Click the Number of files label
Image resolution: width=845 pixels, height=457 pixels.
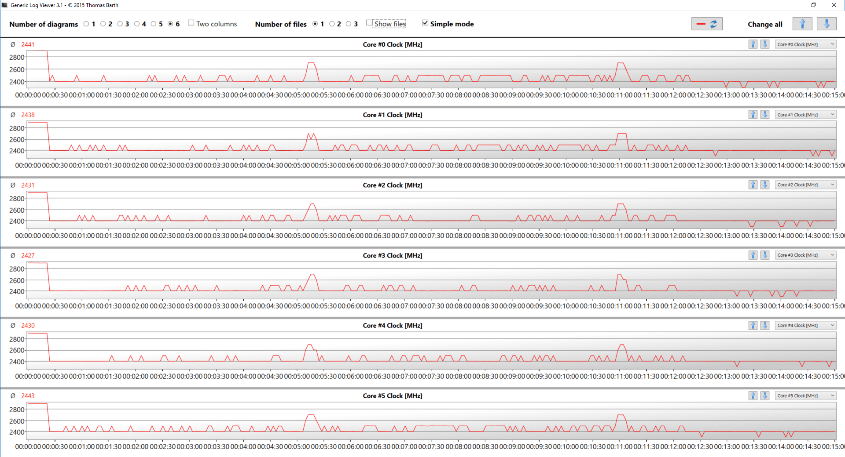point(281,24)
